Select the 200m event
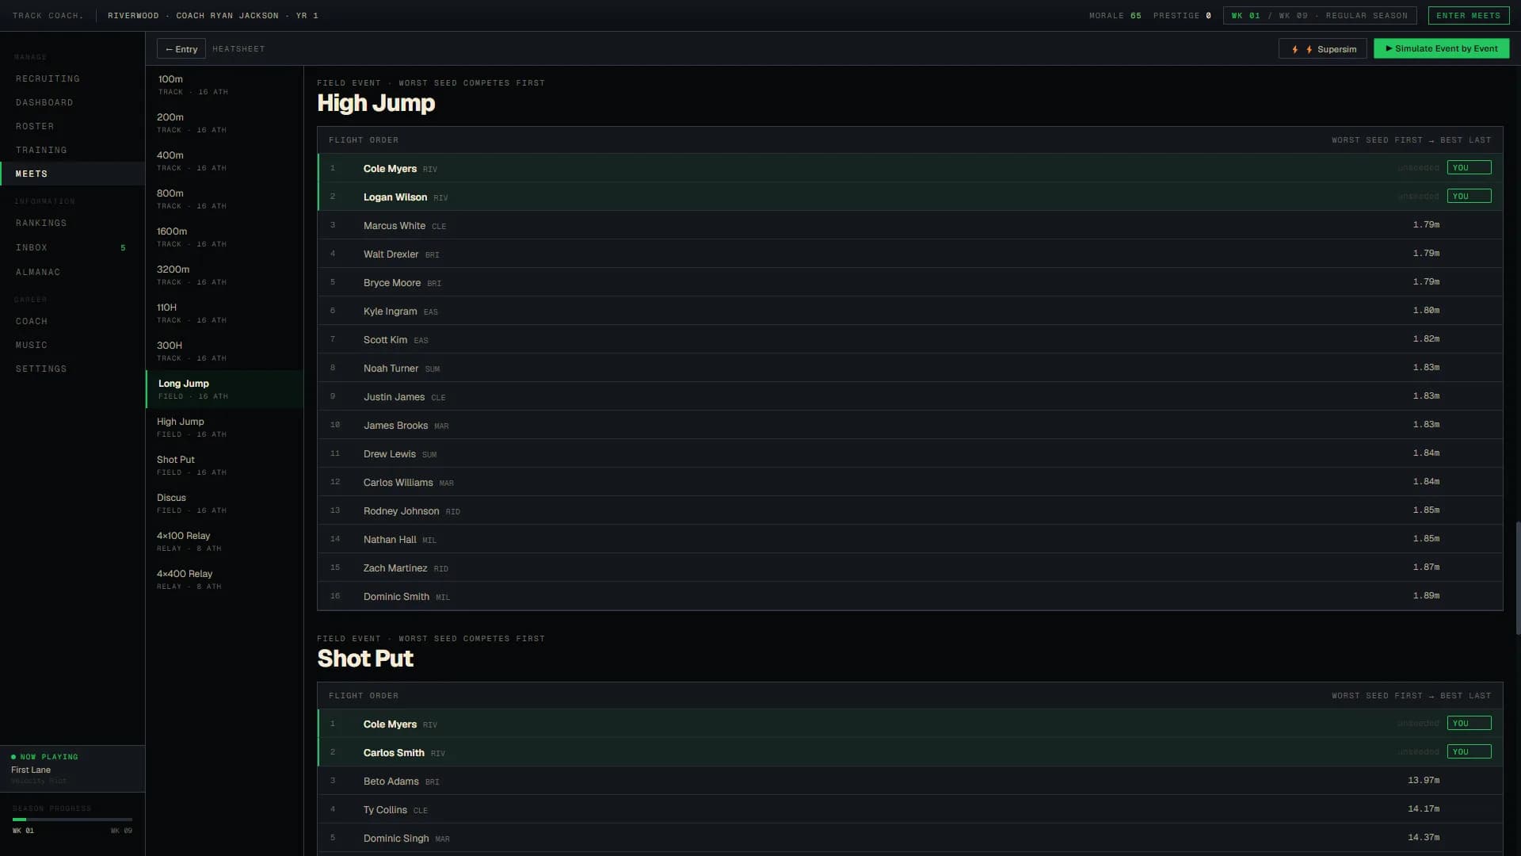Screen dimensions: 1521x856 click(x=225, y=123)
